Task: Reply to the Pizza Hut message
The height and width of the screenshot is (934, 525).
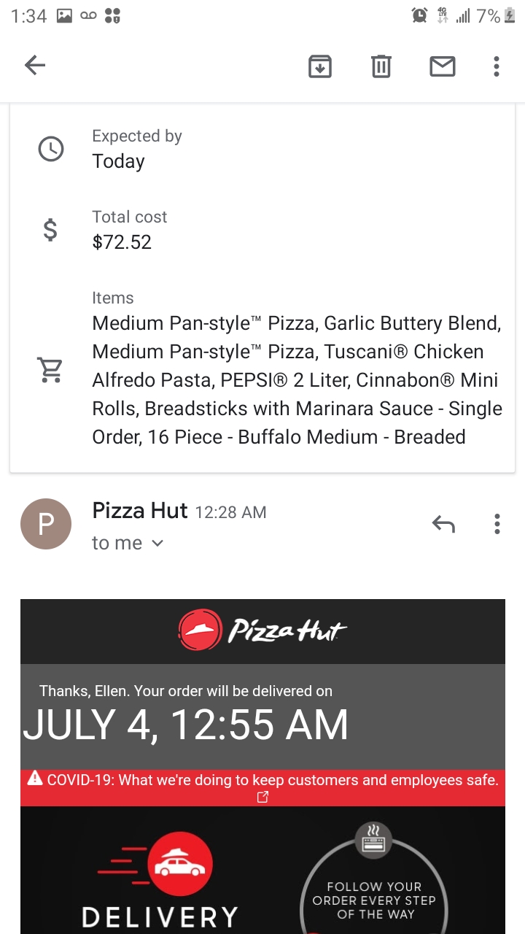Action: point(443,524)
